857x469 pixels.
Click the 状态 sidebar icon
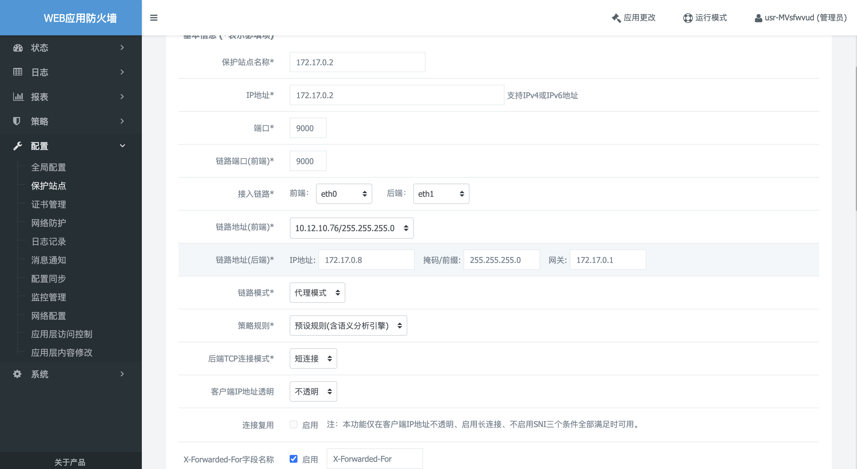coord(18,48)
